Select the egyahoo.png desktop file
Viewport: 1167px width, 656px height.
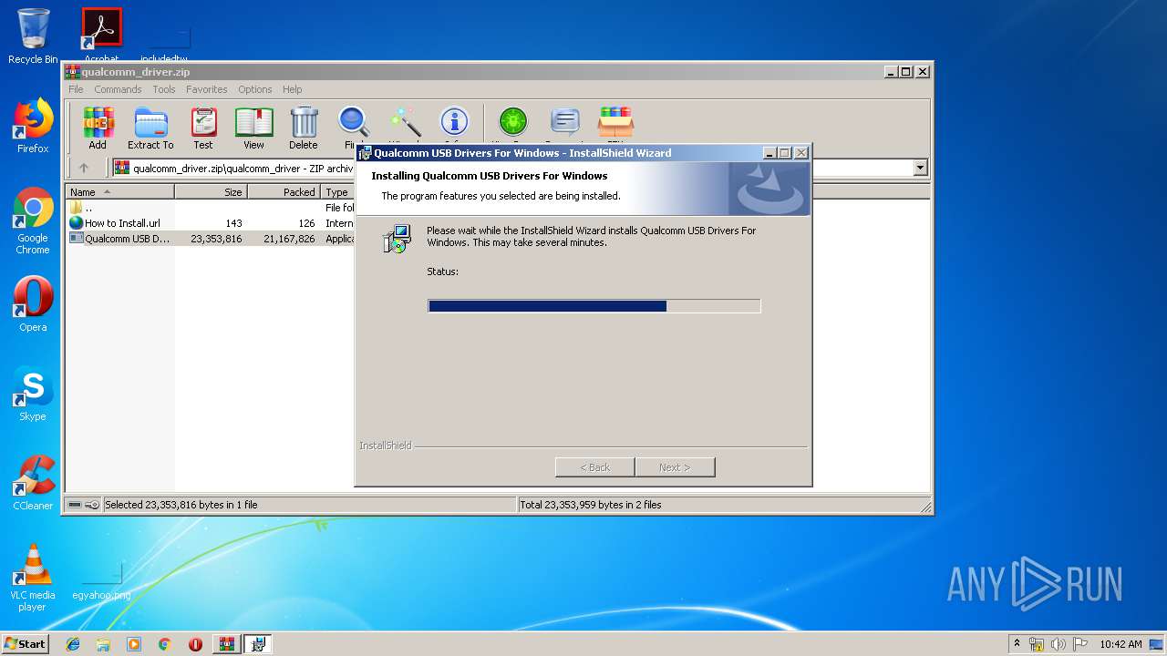tap(101, 581)
